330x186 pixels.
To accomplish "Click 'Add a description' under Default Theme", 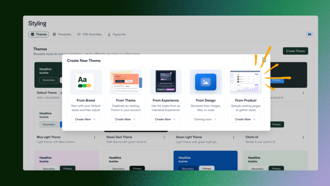I will [x=48, y=98].
